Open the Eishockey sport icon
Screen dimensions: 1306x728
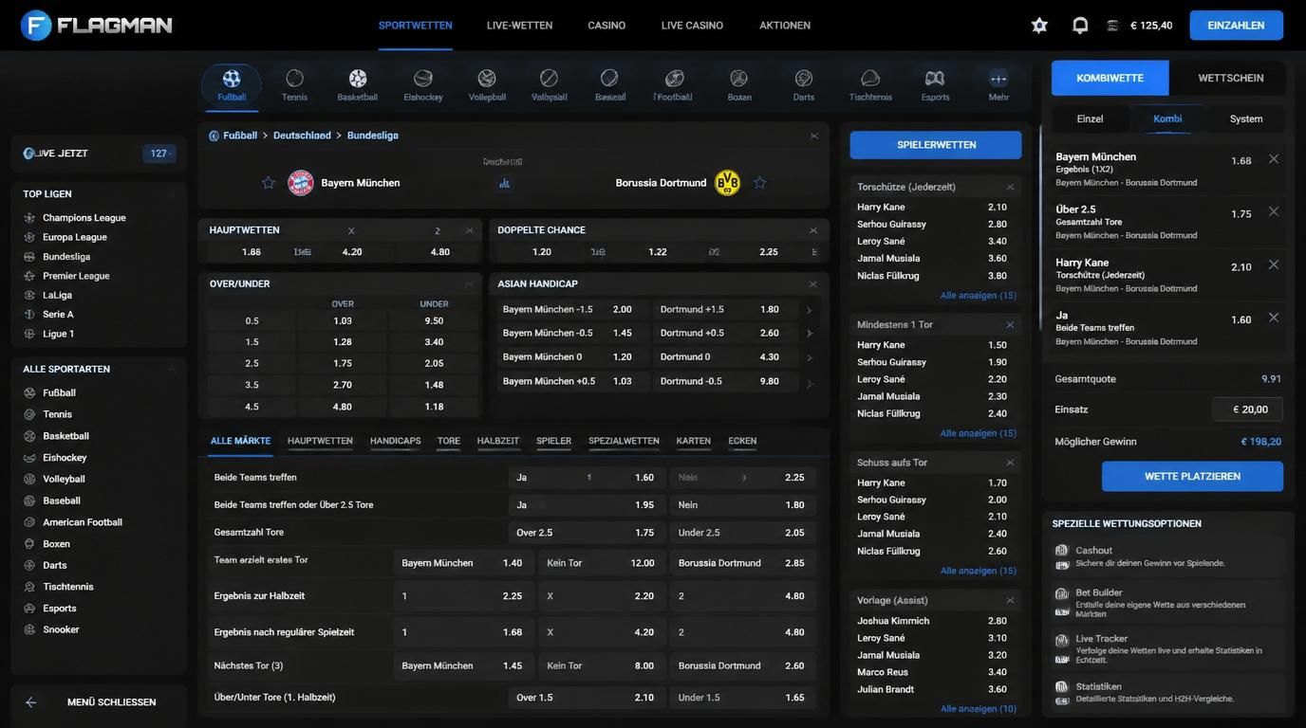point(423,84)
